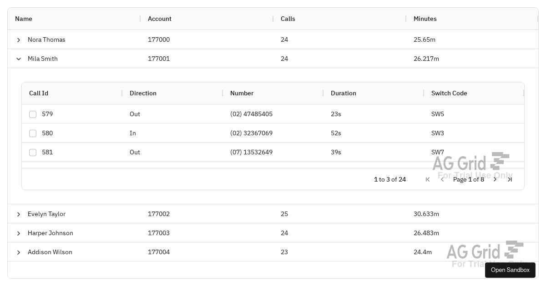Go to the previous page of calls
The height and width of the screenshot is (286, 546).
(x=442, y=179)
